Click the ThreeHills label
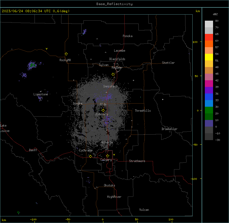Screen dimensions: 229x223 coord(143,111)
